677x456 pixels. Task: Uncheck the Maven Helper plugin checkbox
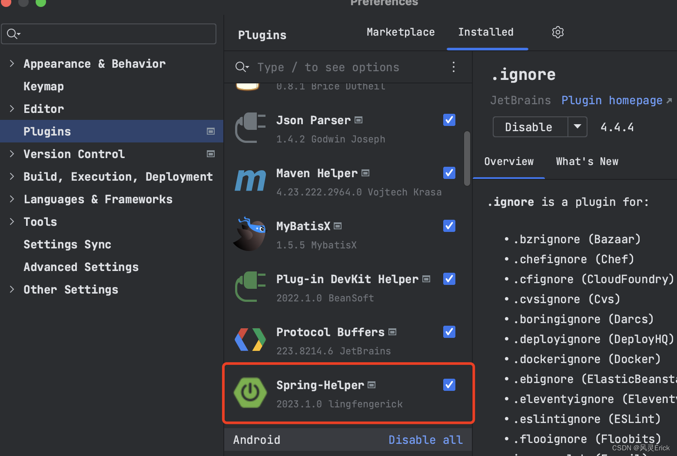click(x=449, y=173)
